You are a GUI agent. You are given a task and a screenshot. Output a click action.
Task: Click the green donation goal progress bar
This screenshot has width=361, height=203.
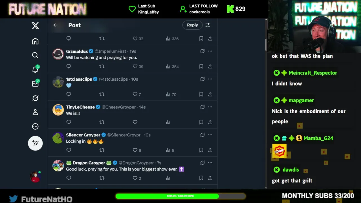pyautogui.click(x=180, y=196)
